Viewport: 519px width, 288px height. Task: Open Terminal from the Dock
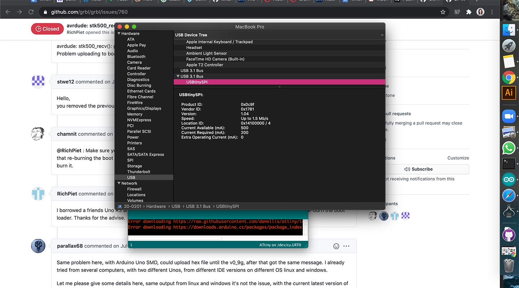(509, 163)
